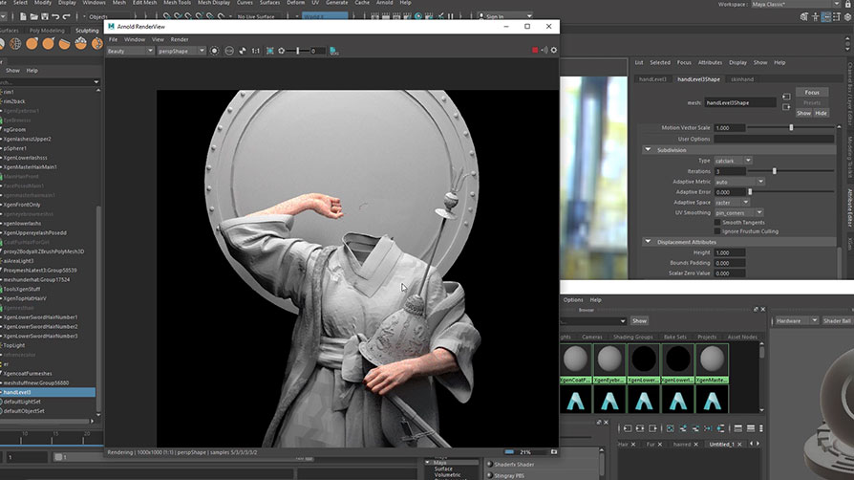Click the color channel circle icon

(x=229, y=51)
